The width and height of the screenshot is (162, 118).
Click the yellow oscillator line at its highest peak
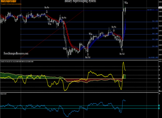tap(123, 62)
